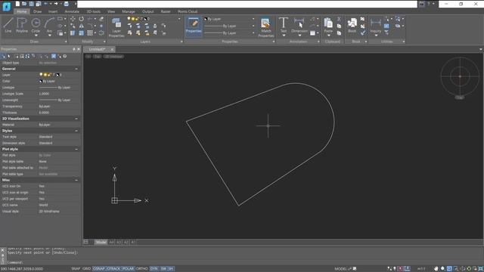Image resolution: width=484 pixels, height=272 pixels.
Task: Collapse the Styles properties section
Action: [76, 131]
